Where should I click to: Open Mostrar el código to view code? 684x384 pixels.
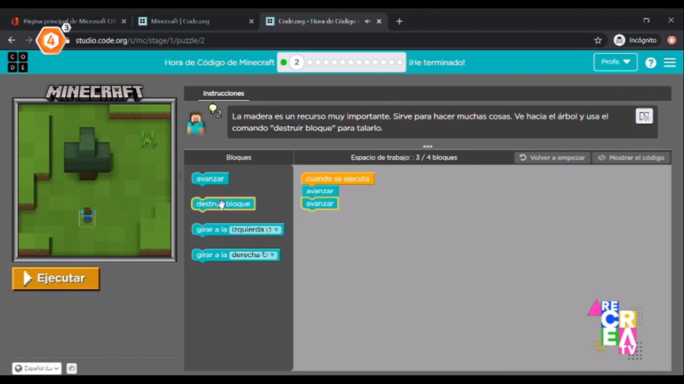pyautogui.click(x=631, y=157)
